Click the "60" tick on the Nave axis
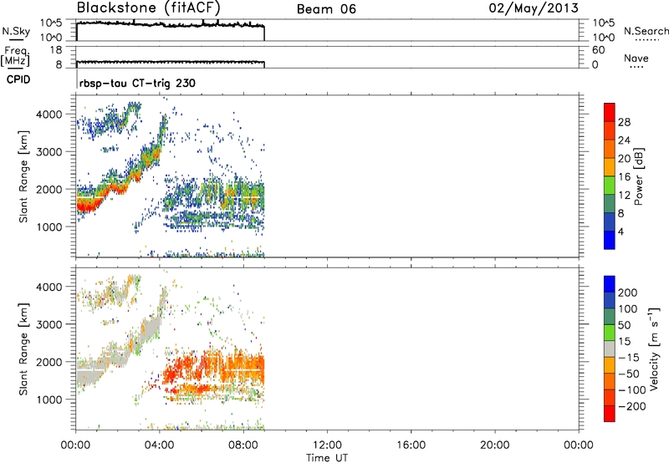This screenshot has height=463, width=669. [598, 50]
